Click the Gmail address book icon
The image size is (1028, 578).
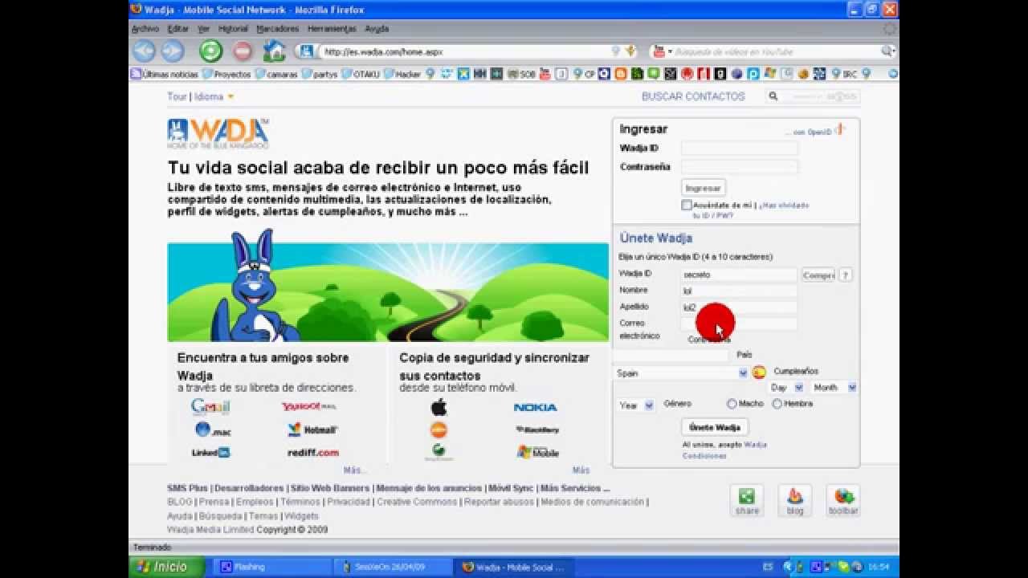point(210,407)
